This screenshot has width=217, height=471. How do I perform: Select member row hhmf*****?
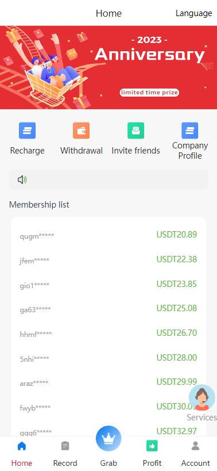pyautogui.click(x=108, y=333)
